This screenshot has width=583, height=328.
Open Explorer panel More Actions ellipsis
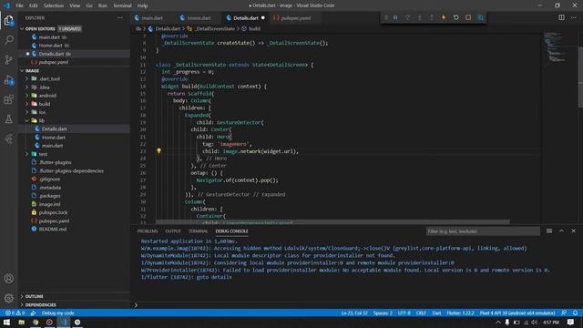tap(119, 17)
